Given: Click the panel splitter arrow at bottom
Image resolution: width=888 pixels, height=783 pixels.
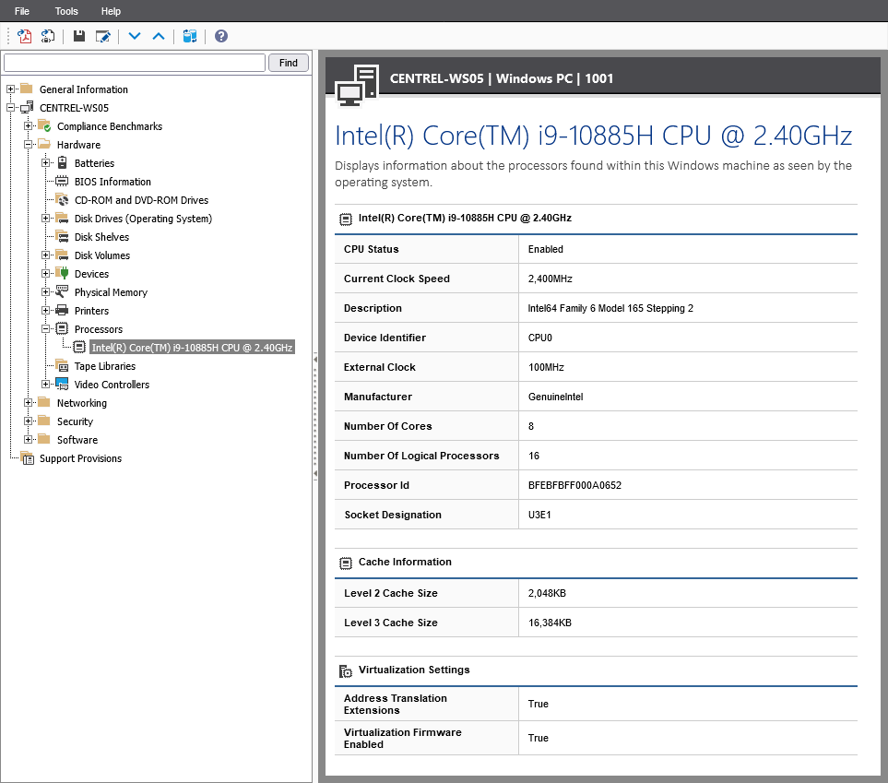Looking at the screenshot, I should pos(315,473).
